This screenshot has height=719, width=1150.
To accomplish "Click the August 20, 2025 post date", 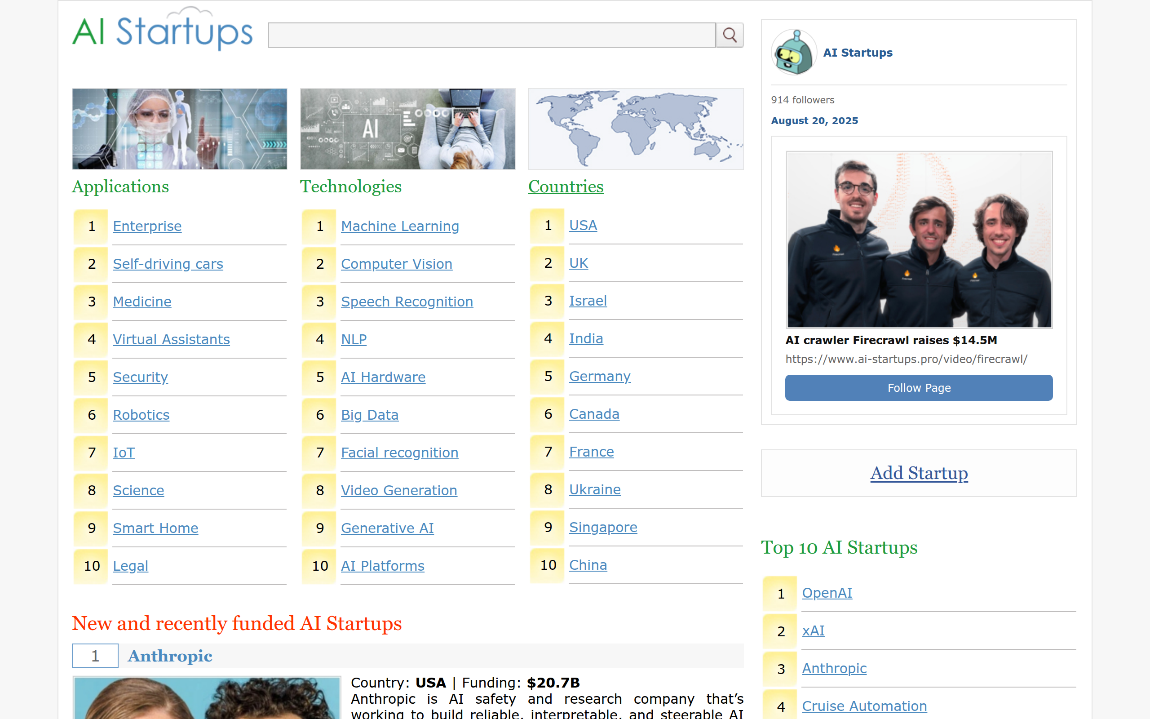I will pos(814,121).
